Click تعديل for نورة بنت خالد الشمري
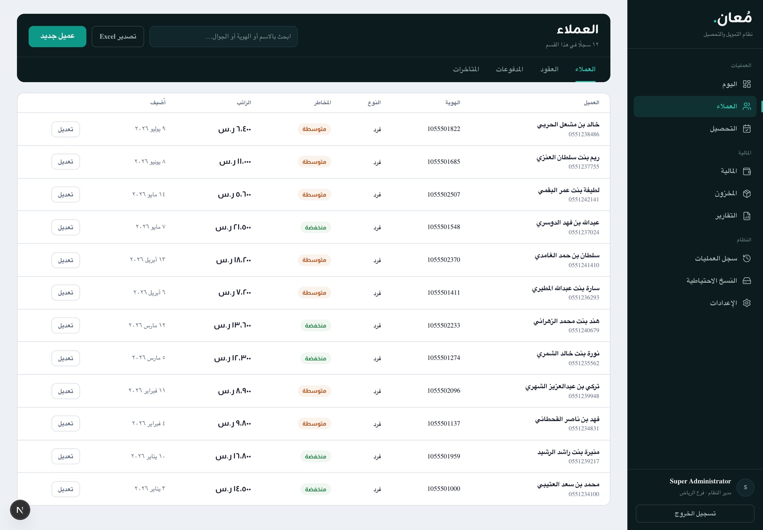 pos(66,358)
